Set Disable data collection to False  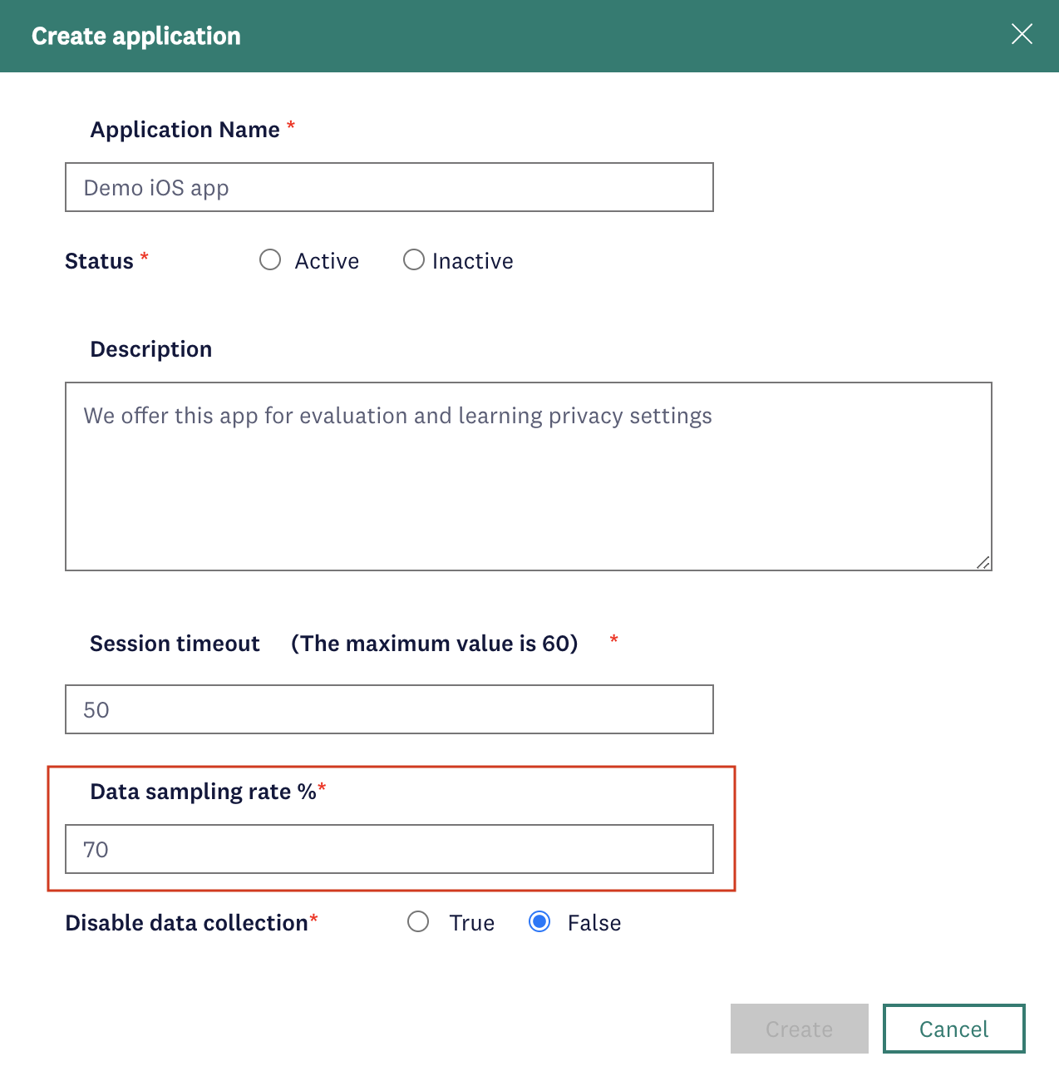coord(539,922)
